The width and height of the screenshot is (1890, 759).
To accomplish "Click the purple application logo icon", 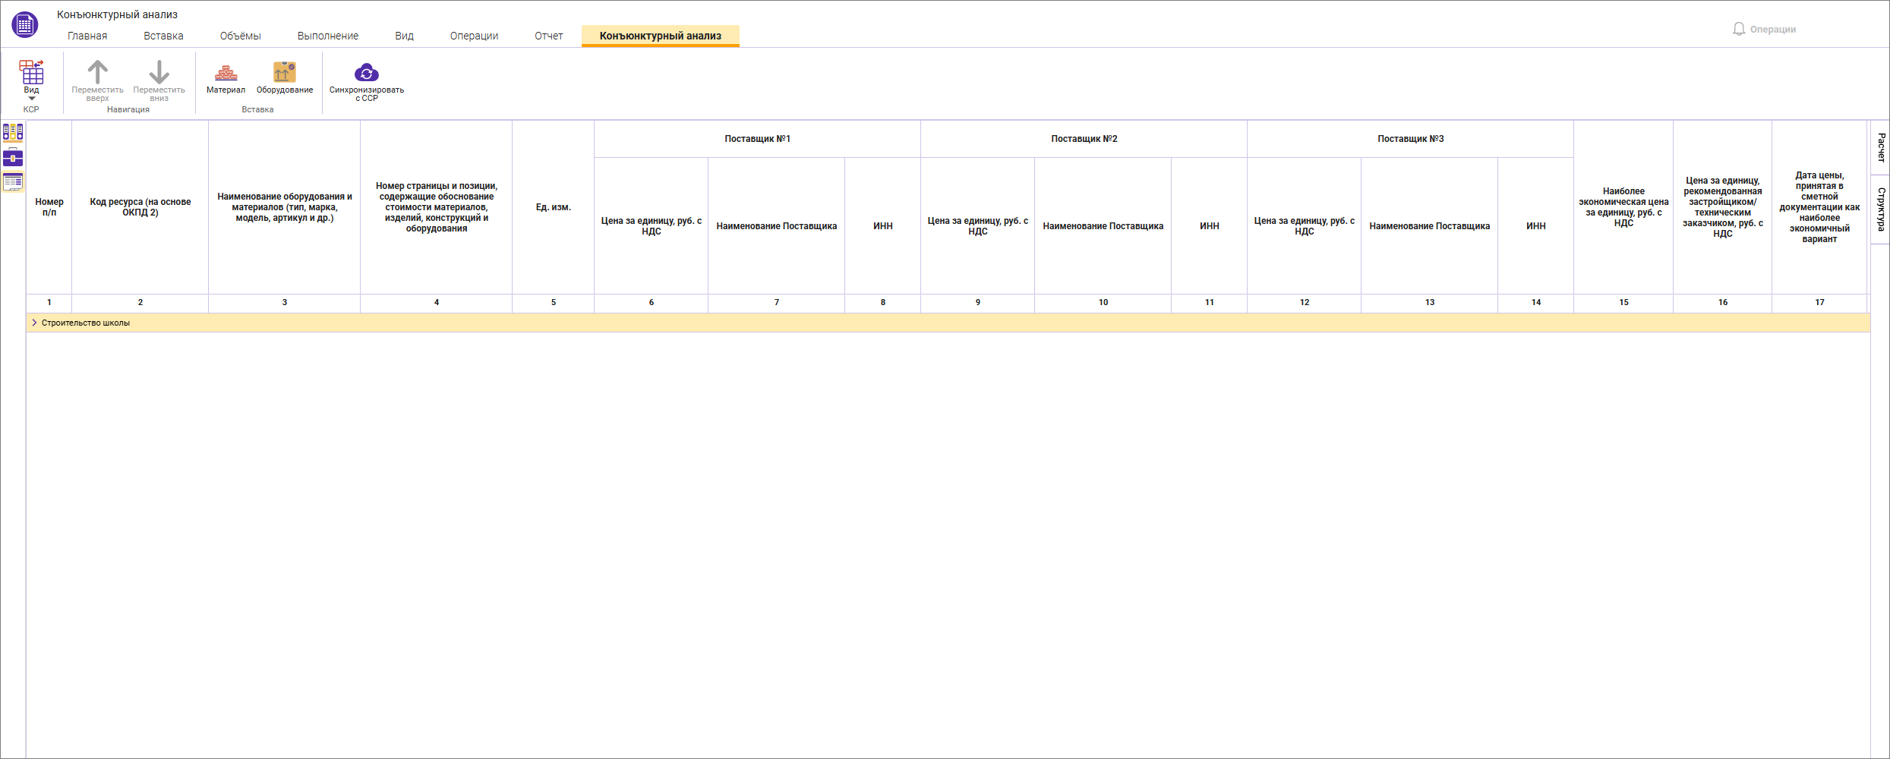I will [x=24, y=25].
